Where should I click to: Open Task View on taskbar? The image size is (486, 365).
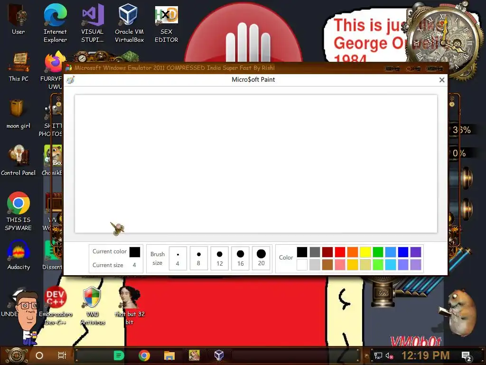[62, 355]
